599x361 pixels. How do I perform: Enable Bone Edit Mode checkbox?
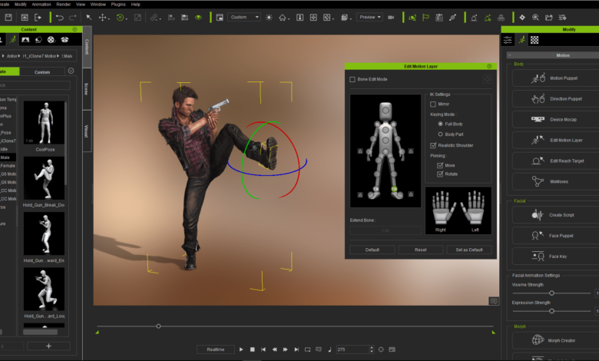pos(352,79)
